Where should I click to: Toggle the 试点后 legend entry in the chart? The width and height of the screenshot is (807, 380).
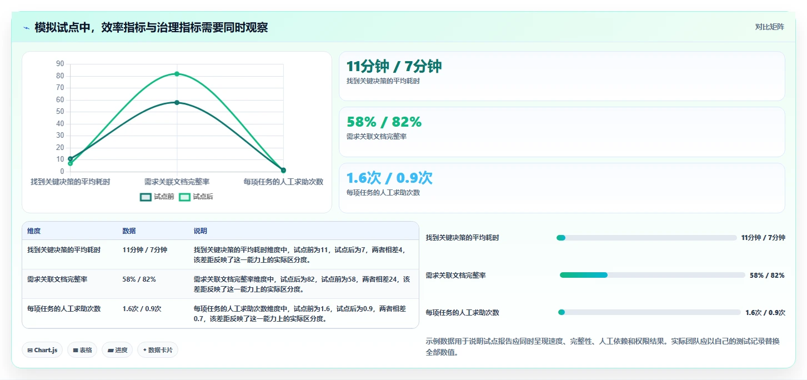[x=196, y=197]
